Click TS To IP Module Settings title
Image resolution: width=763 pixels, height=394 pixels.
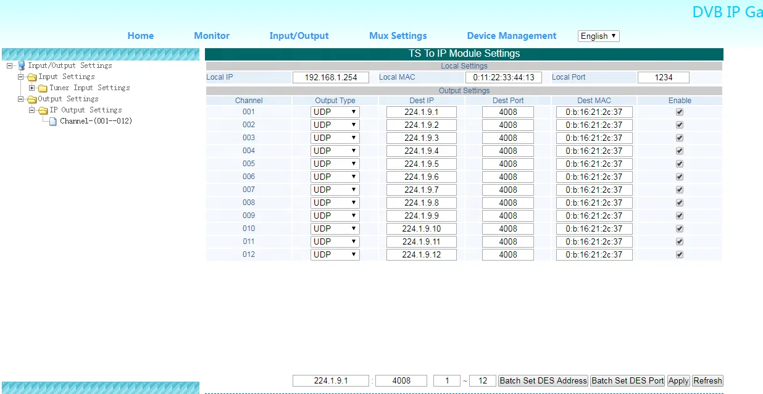pos(464,54)
